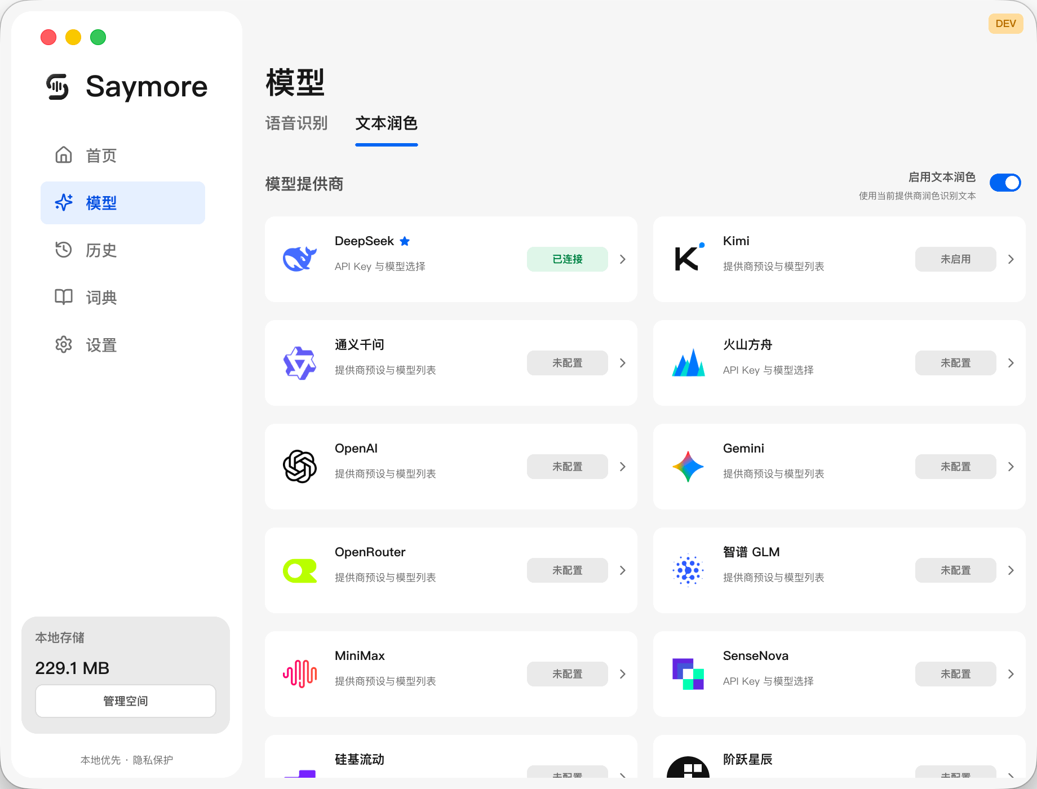Expand the 火山方舟 provider chevron
The width and height of the screenshot is (1037, 789).
click(x=1011, y=363)
